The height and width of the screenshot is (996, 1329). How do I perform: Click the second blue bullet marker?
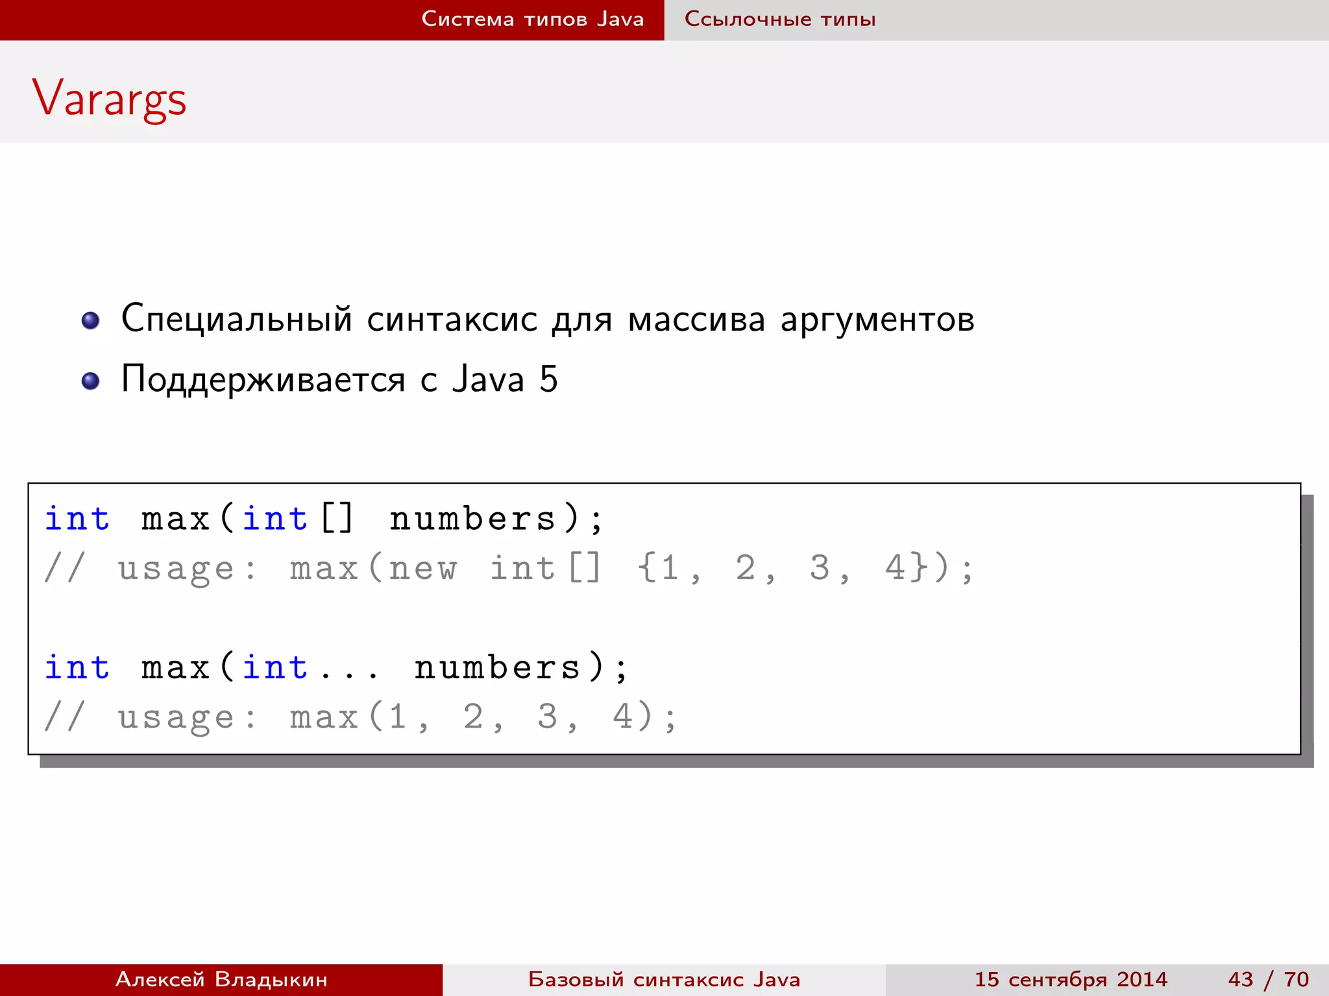tap(91, 381)
